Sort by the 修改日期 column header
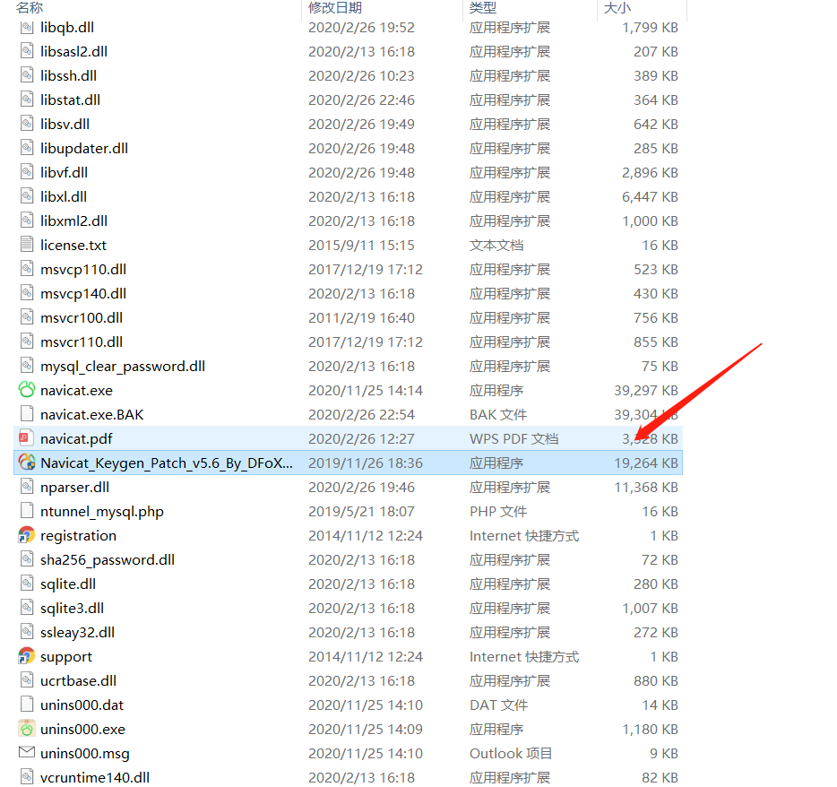Image resolution: width=837 pixels, height=787 pixels. [x=335, y=7]
